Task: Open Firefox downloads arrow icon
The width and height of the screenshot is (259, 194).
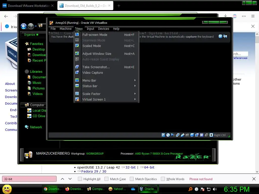Action: tap(225, 16)
